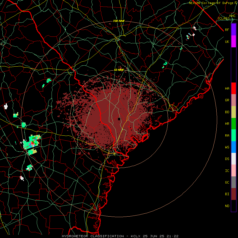Pick the light green RA legend swatch
This screenshot has width=238, height=238.
point(234,135)
